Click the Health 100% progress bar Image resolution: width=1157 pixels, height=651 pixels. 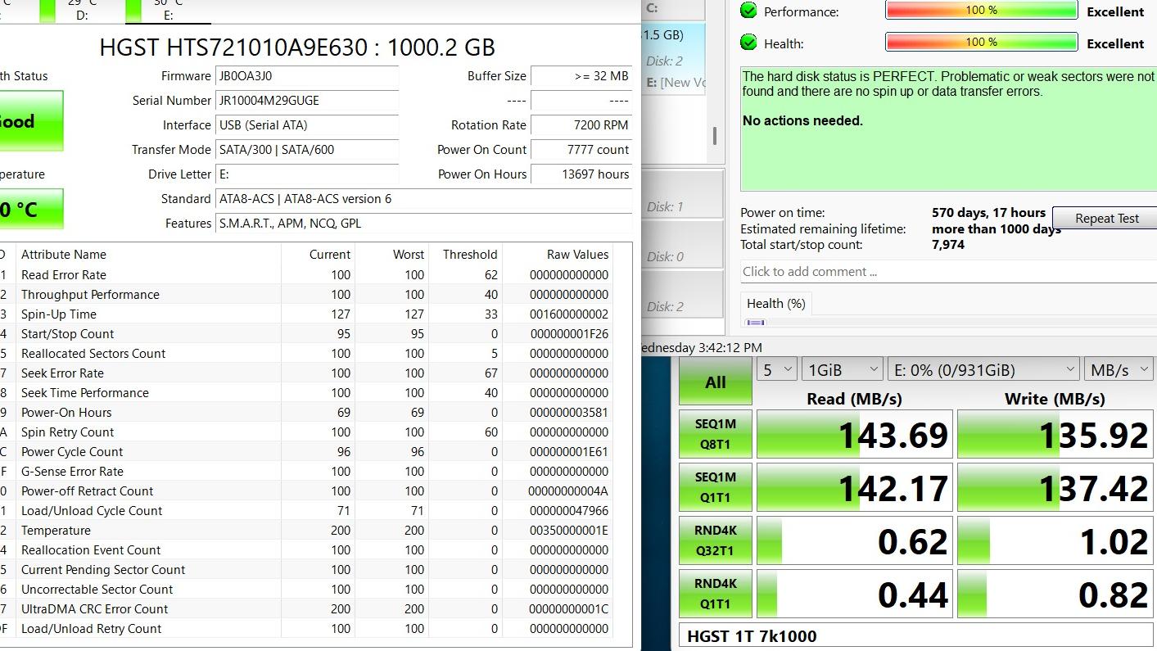pos(981,43)
